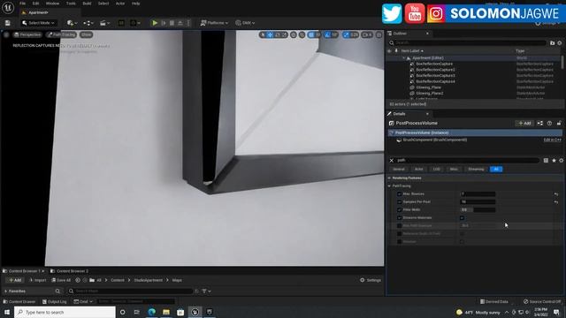Click the Path Tracing view mode button
This screenshot has height=318, width=566.
(61, 34)
